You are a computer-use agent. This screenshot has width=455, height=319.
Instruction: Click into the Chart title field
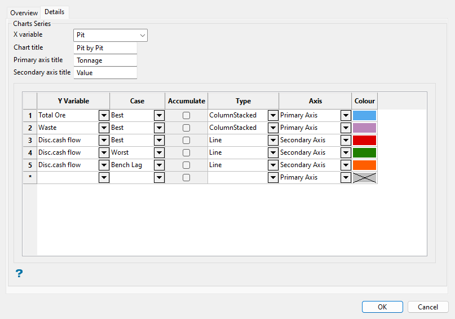(105, 48)
